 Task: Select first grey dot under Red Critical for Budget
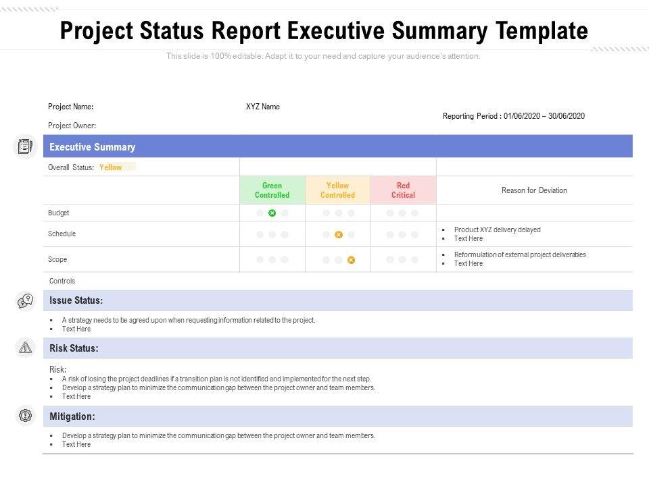click(x=391, y=213)
